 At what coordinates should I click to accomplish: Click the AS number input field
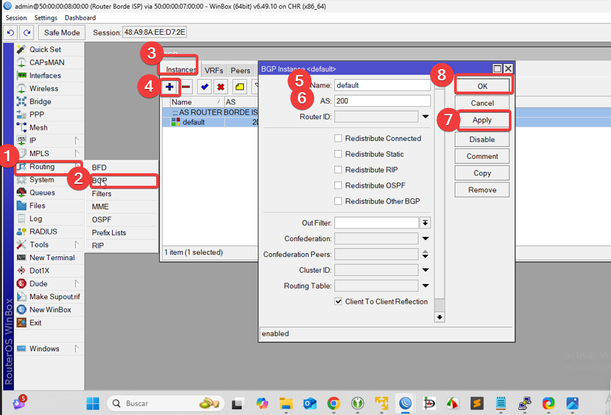point(382,101)
